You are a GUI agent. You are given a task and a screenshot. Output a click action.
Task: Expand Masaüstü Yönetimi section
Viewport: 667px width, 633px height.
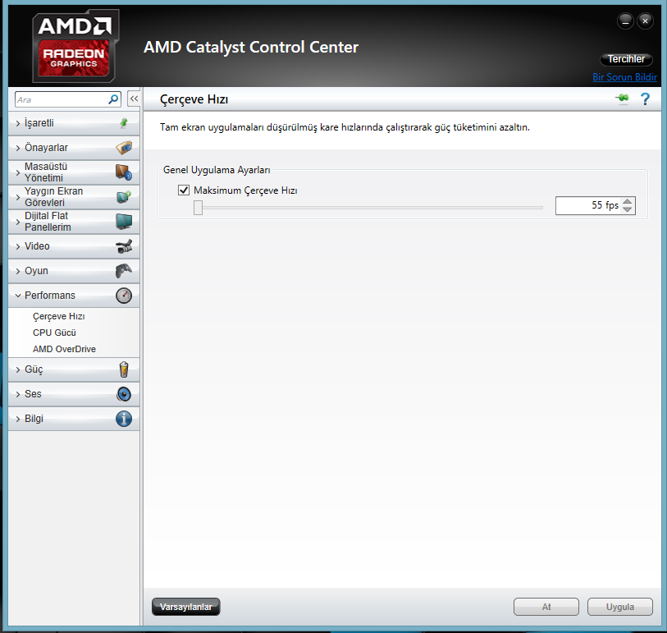pyautogui.click(x=74, y=172)
